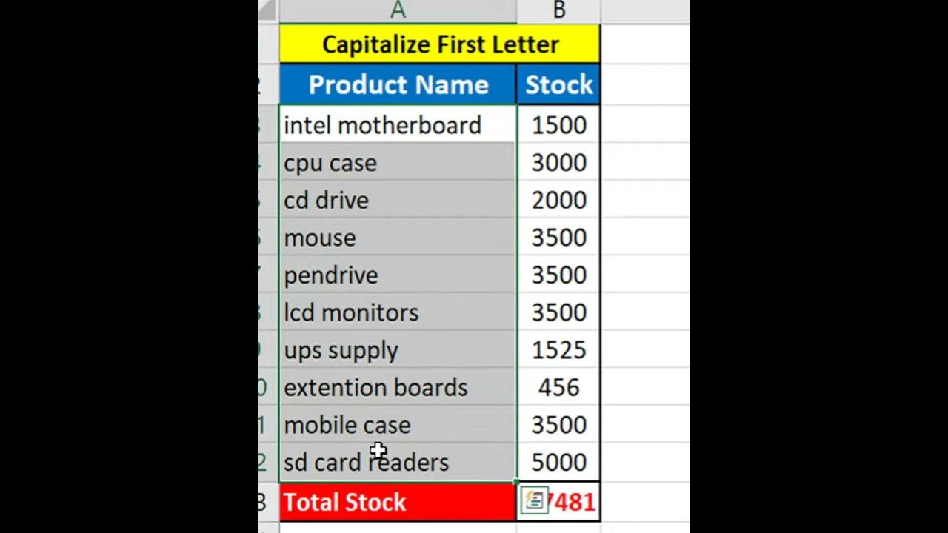Viewport: 948px width, 533px height.
Task: Click the stock value 2000 cell
Action: tap(558, 201)
